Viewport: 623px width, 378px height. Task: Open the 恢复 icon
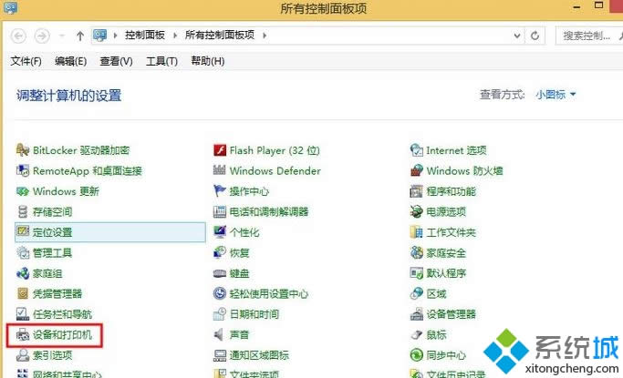[x=220, y=252]
